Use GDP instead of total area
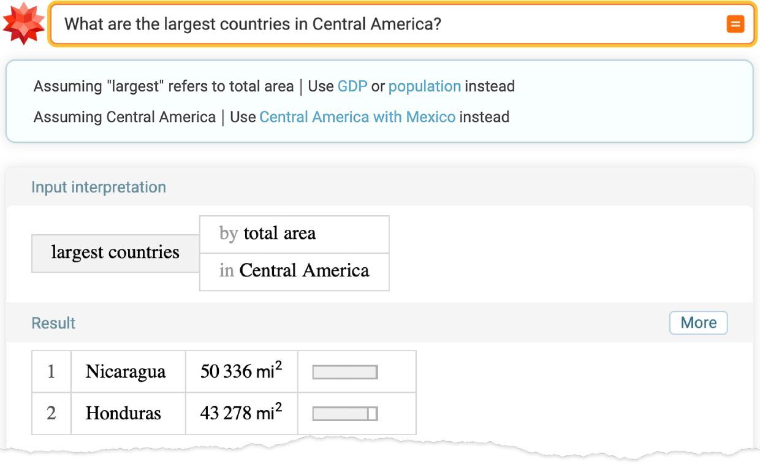The width and height of the screenshot is (760, 464). 352,86
